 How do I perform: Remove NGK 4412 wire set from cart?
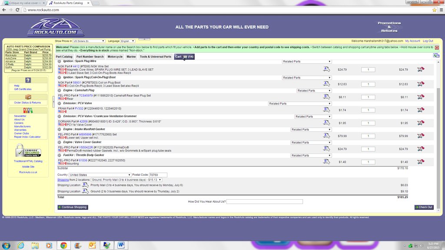tap(421, 69)
